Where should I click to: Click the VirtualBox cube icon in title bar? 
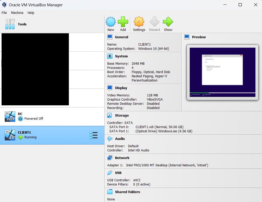4,5
